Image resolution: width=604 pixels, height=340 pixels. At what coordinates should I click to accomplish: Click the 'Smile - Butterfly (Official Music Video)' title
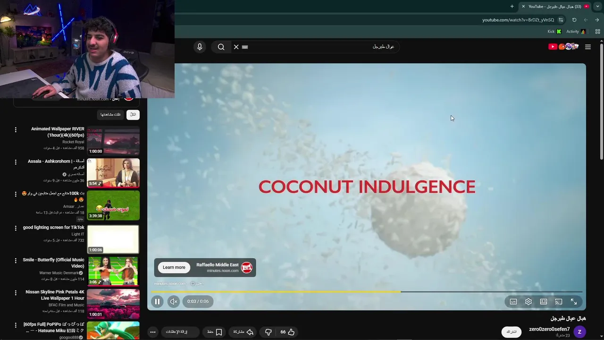(53, 263)
